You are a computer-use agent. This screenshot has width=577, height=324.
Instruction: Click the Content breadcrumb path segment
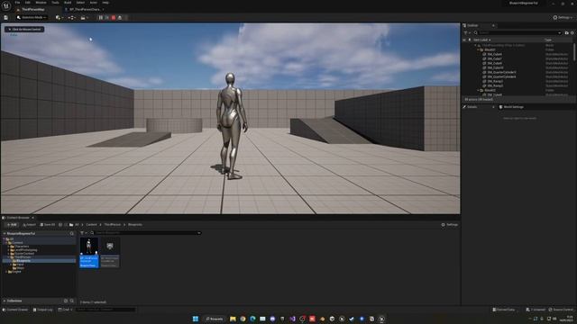[x=91, y=225]
